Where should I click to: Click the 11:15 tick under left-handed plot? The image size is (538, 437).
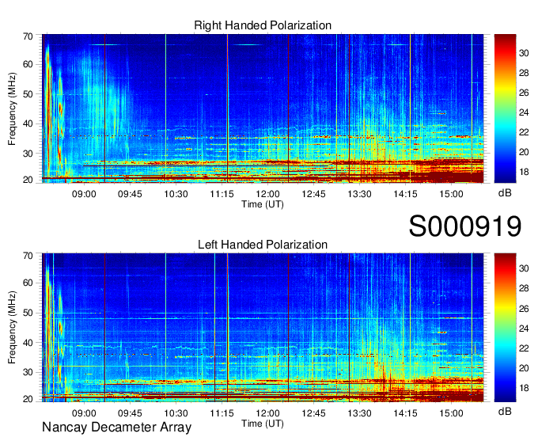[x=222, y=413]
